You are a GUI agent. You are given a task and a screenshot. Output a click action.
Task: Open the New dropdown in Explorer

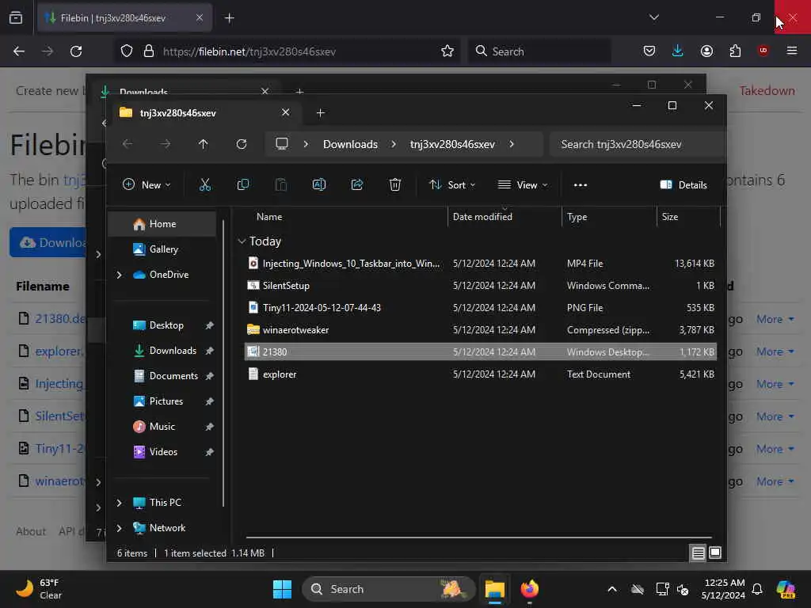click(147, 184)
